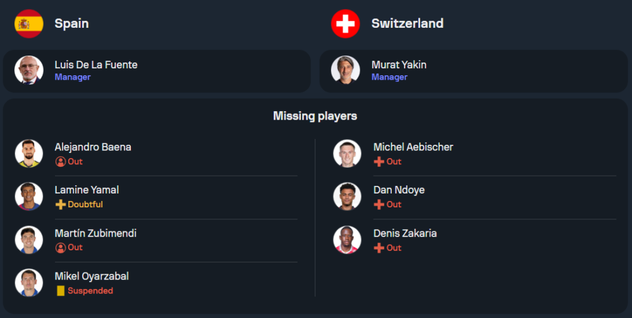The image size is (632, 318).
Task: Click Martín Zubimendi's Out status icon
Action: tap(61, 247)
